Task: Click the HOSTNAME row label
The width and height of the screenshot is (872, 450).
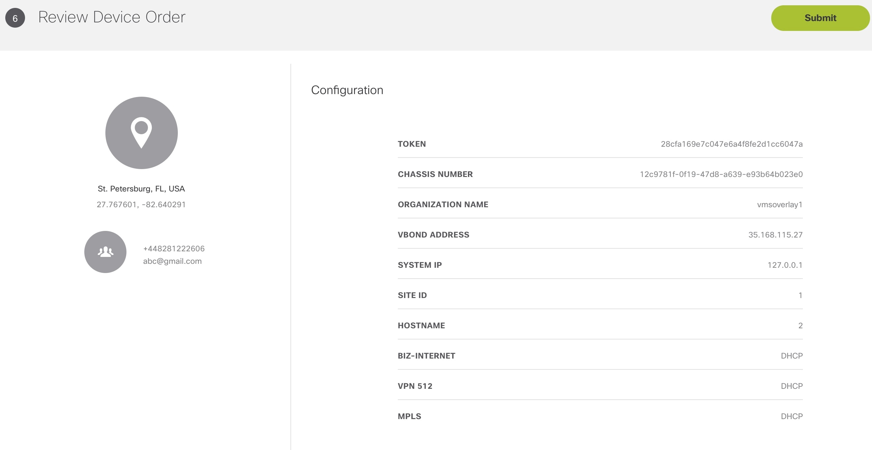Action: tap(421, 326)
